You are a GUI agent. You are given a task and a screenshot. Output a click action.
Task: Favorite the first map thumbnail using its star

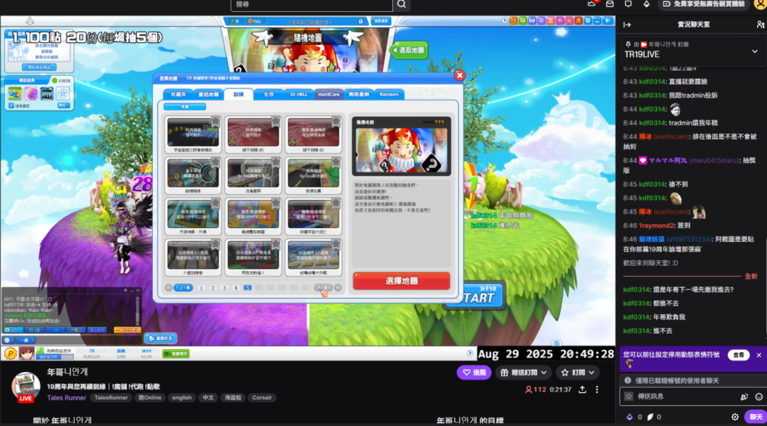[215, 122]
